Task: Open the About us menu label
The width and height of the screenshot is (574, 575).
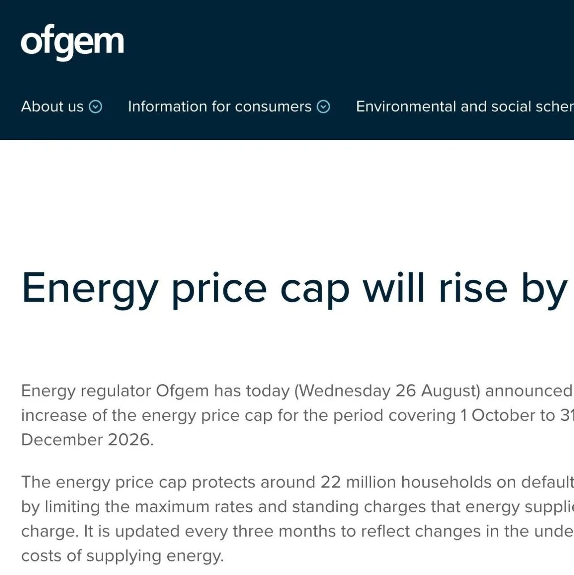Action: tap(52, 106)
